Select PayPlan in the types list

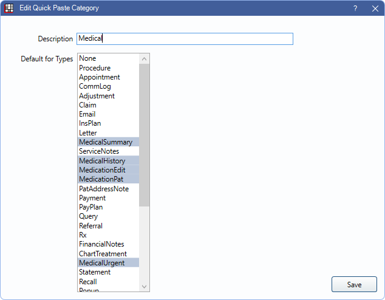point(108,207)
